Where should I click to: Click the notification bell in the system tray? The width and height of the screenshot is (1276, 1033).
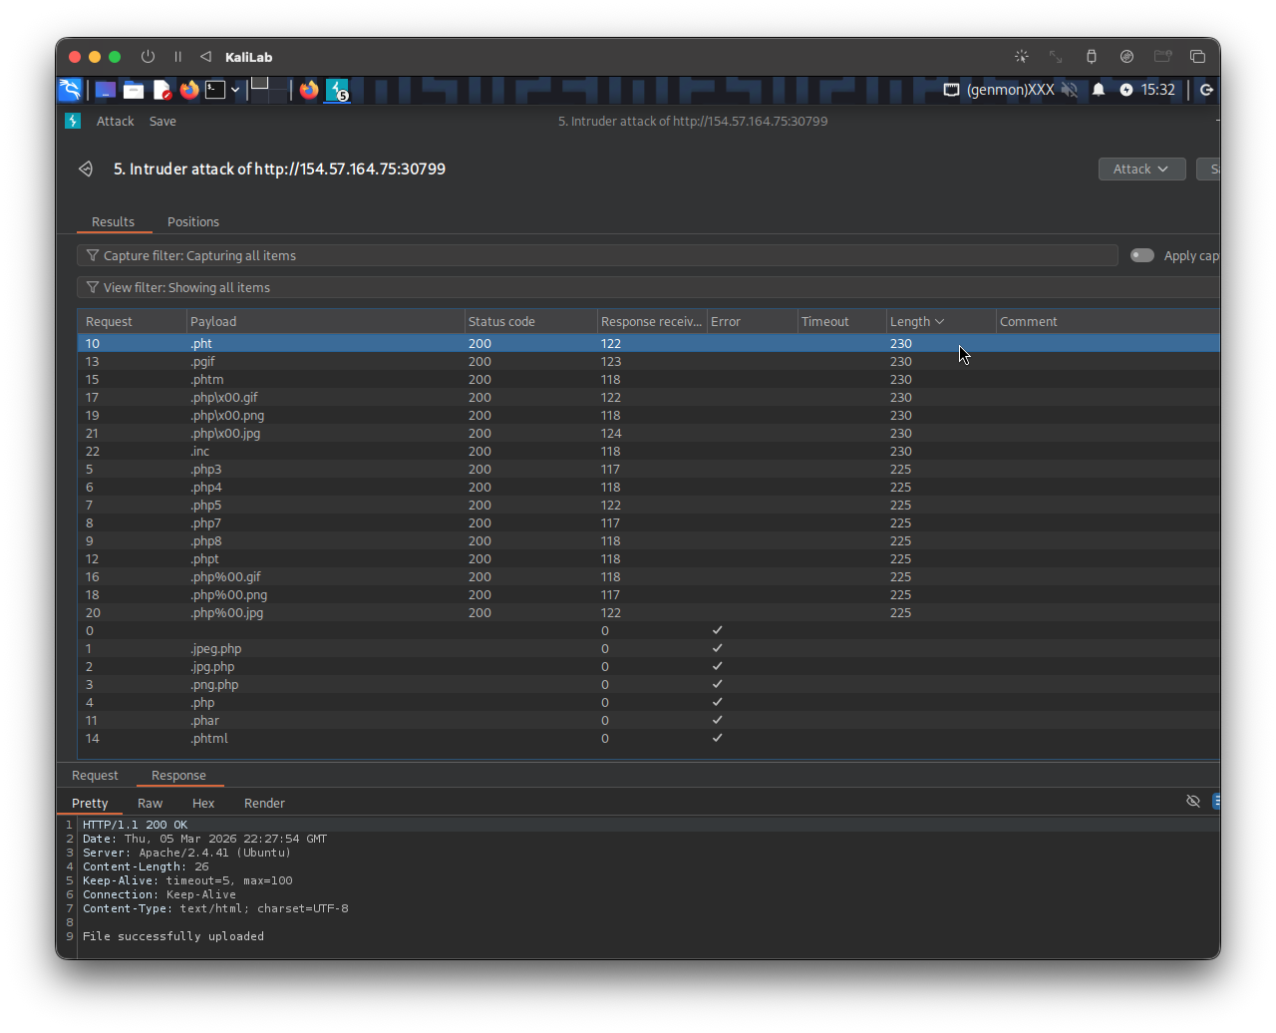click(1099, 90)
